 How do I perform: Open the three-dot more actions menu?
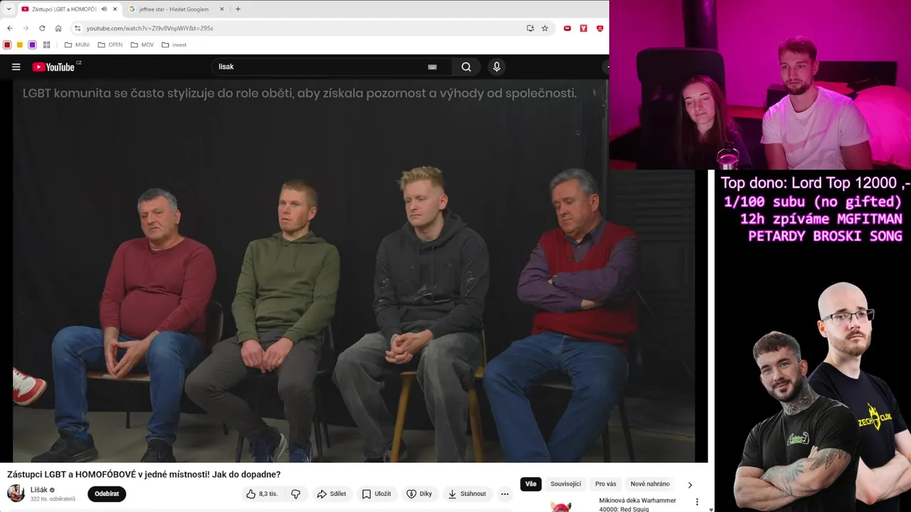505,494
